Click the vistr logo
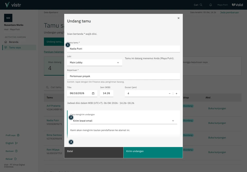247x172 pixels. click(x=13, y=5)
